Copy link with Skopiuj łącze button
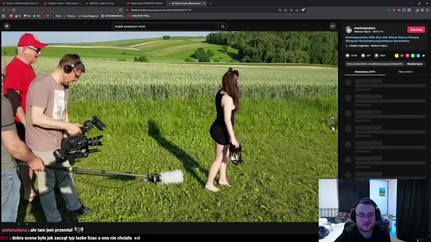This screenshot has height=242, width=431. click(415, 64)
